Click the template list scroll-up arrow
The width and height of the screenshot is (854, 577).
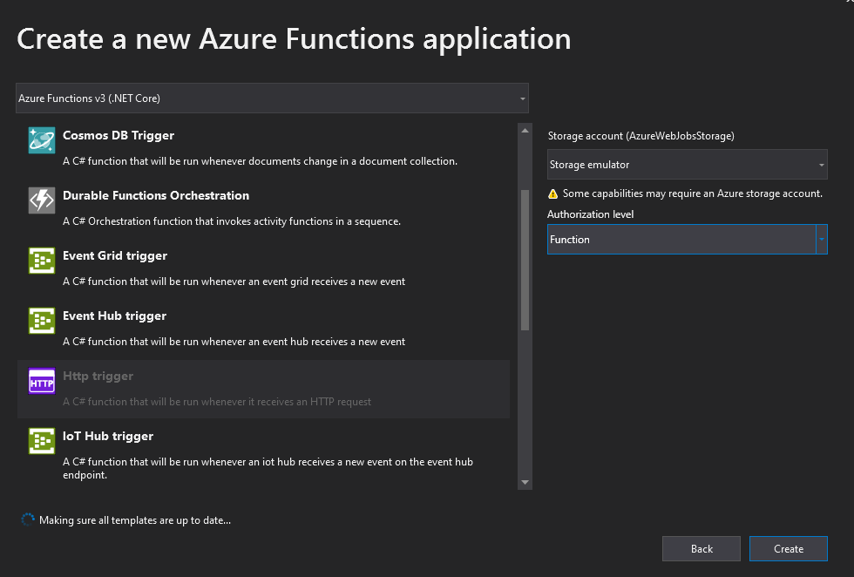pyautogui.click(x=525, y=131)
